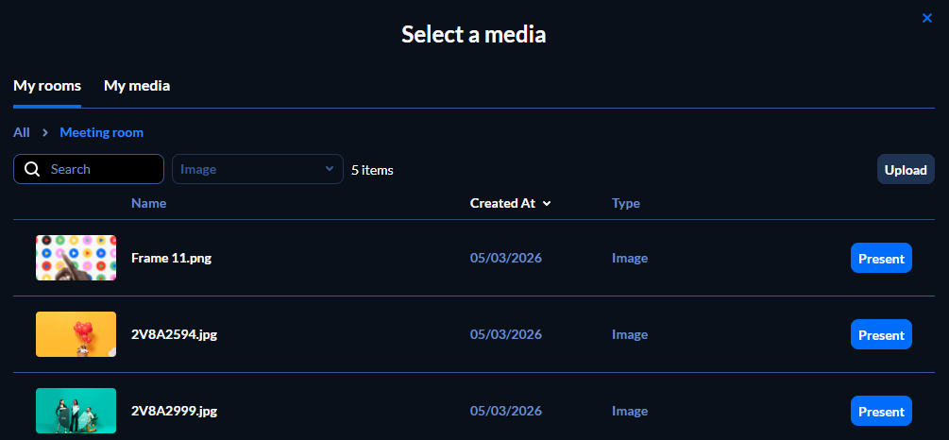Image resolution: width=949 pixels, height=440 pixels.
Task: Go to the All breadcrumb link
Action: (x=22, y=133)
